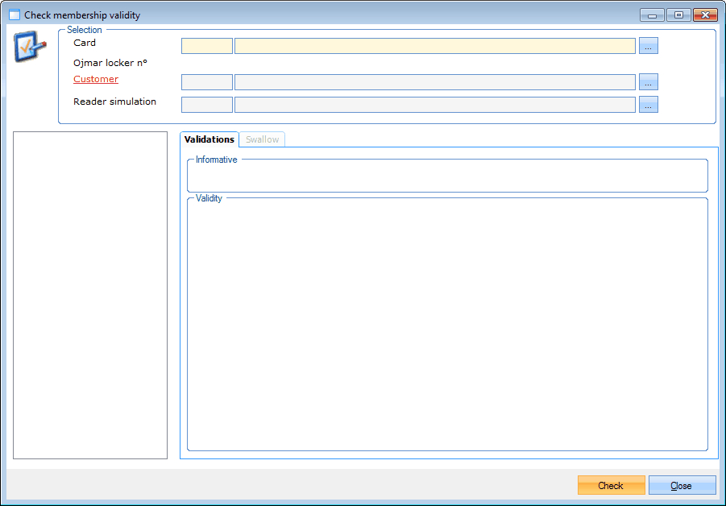
Task: Click the long Customer name field
Action: click(x=434, y=82)
